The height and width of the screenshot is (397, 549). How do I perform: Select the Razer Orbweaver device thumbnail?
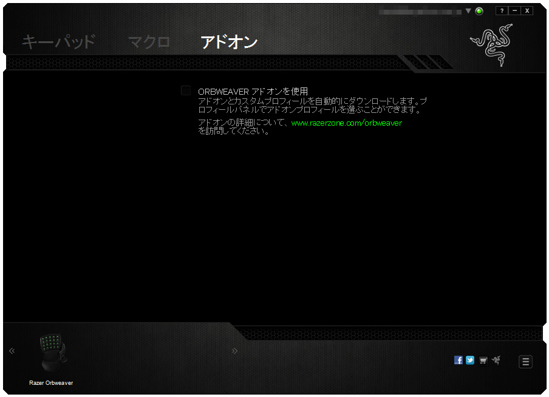53,353
